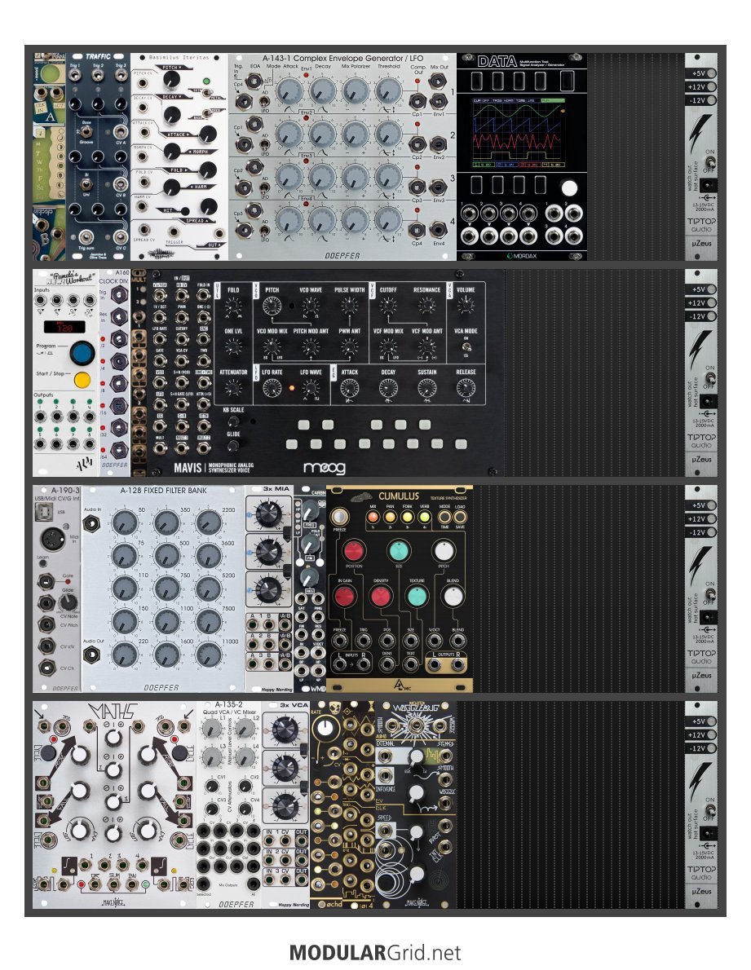Image resolution: width=751 pixels, height=970 pixels.
Task: Flip the AD/LFO mode switch beside Cp1 on A-143-1
Action: [264, 144]
